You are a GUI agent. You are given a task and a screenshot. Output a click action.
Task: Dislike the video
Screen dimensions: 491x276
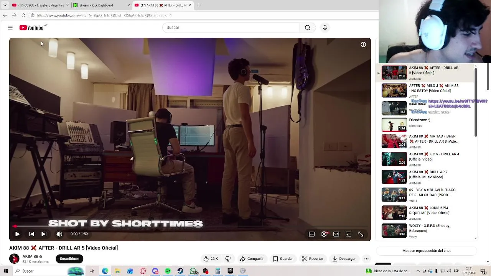click(228, 259)
